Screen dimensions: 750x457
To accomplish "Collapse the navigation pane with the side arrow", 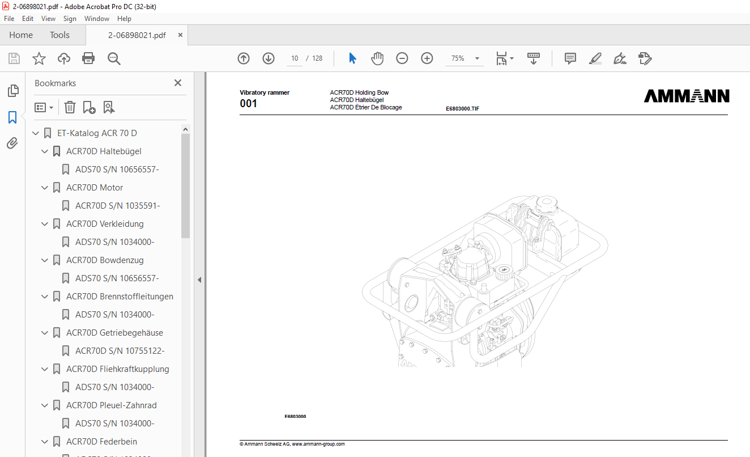I will pyautogui.click(x=199, y=280).
